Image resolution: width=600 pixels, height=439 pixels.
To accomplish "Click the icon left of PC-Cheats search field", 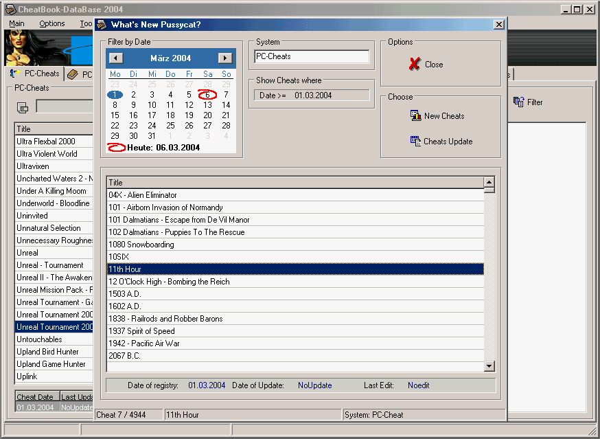I will point(23,107).
